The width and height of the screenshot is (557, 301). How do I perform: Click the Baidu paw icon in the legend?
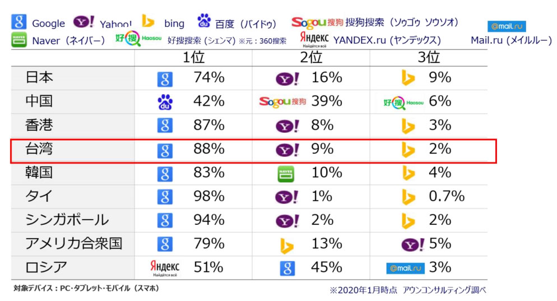(204, 21)
